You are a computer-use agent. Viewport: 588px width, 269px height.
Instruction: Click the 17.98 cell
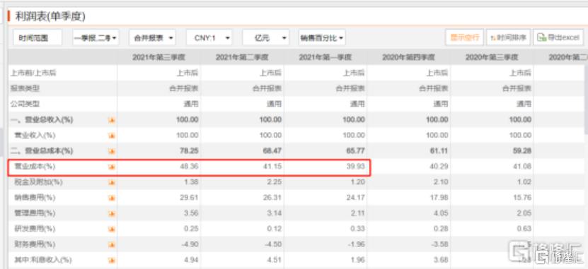440,198
